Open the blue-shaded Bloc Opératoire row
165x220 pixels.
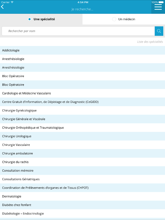(82, 85)
